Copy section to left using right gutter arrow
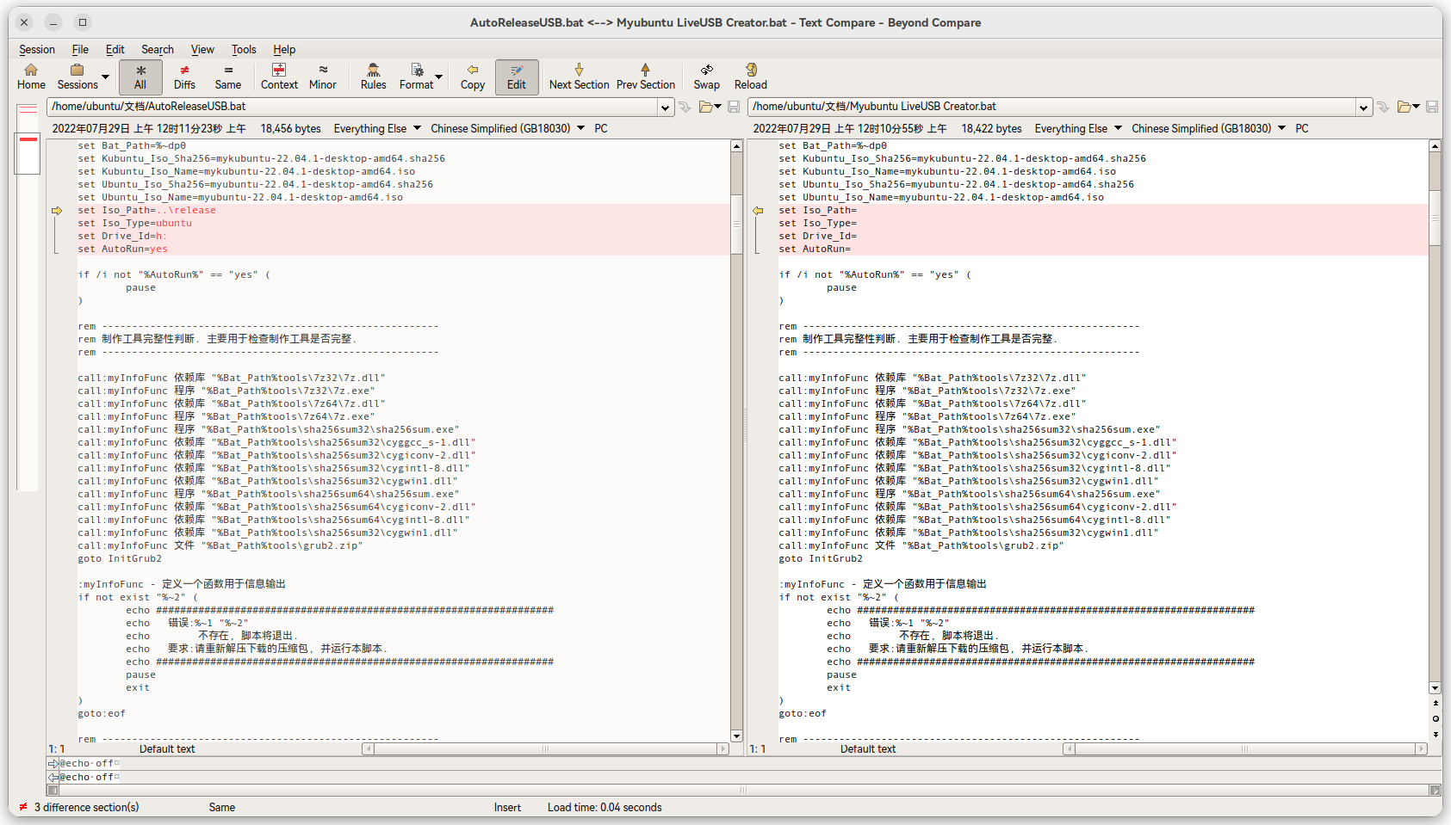1451x825 pixels. pyautogui.click(x=758, y=211)
